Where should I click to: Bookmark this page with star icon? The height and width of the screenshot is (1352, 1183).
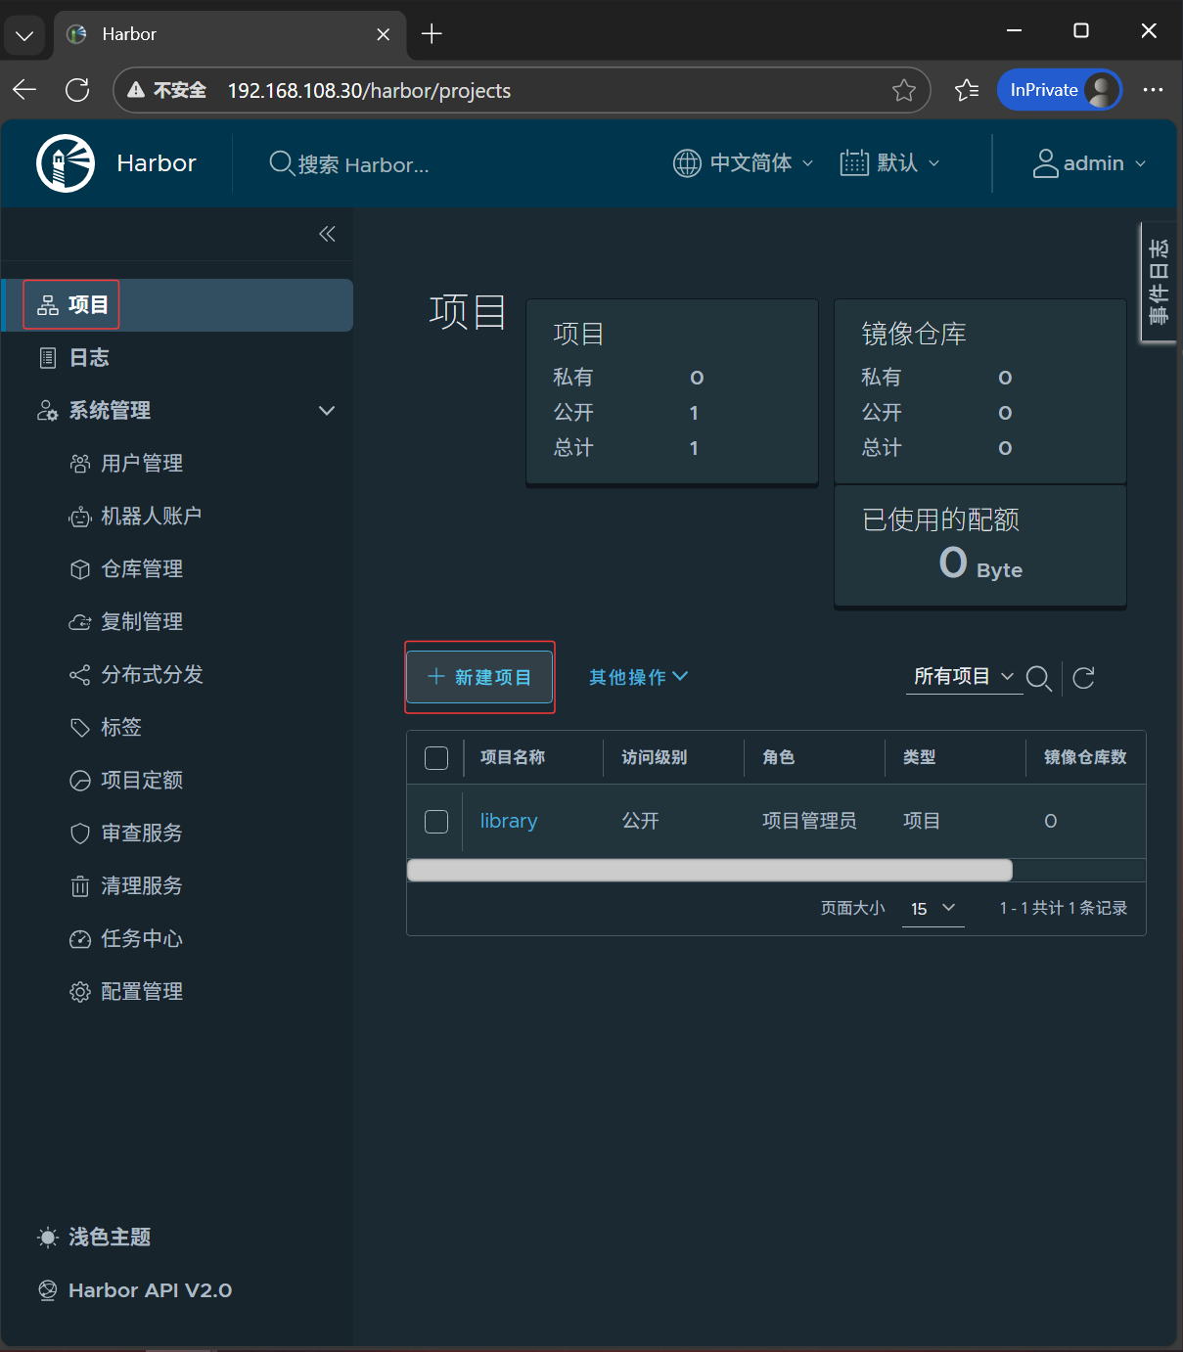[x=904, y=90]
